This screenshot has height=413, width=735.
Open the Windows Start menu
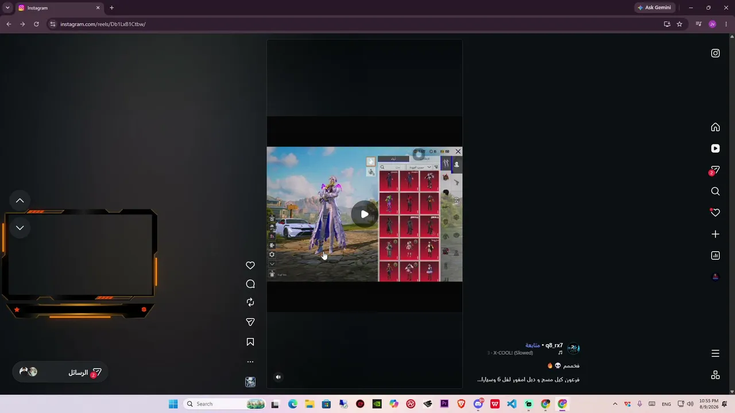point(173,404)
